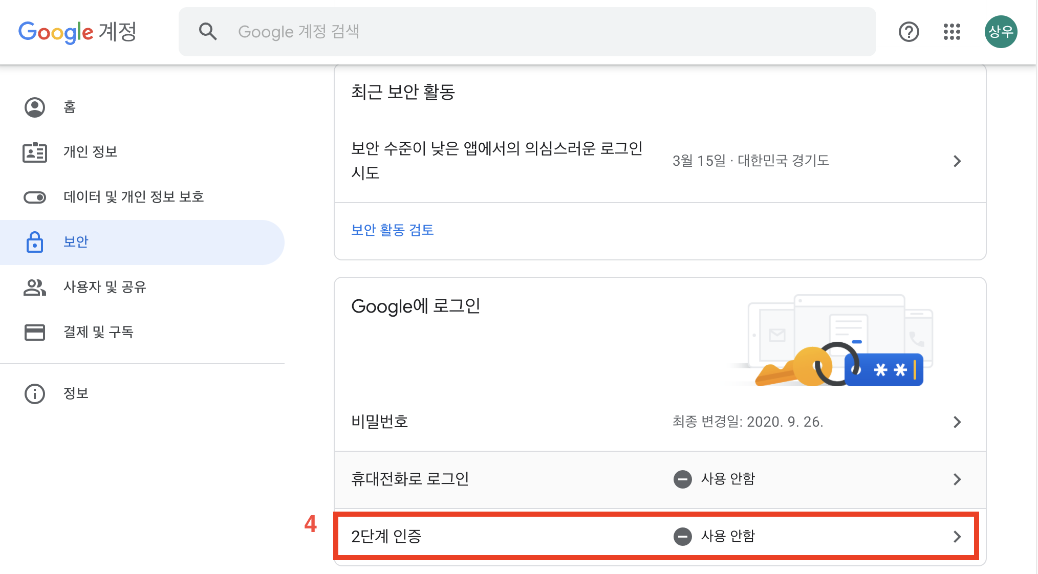The height and width of the screenshot is (574, 1038).
Task: Open the Google apps grid icon
Action: [x=951, y=32]
